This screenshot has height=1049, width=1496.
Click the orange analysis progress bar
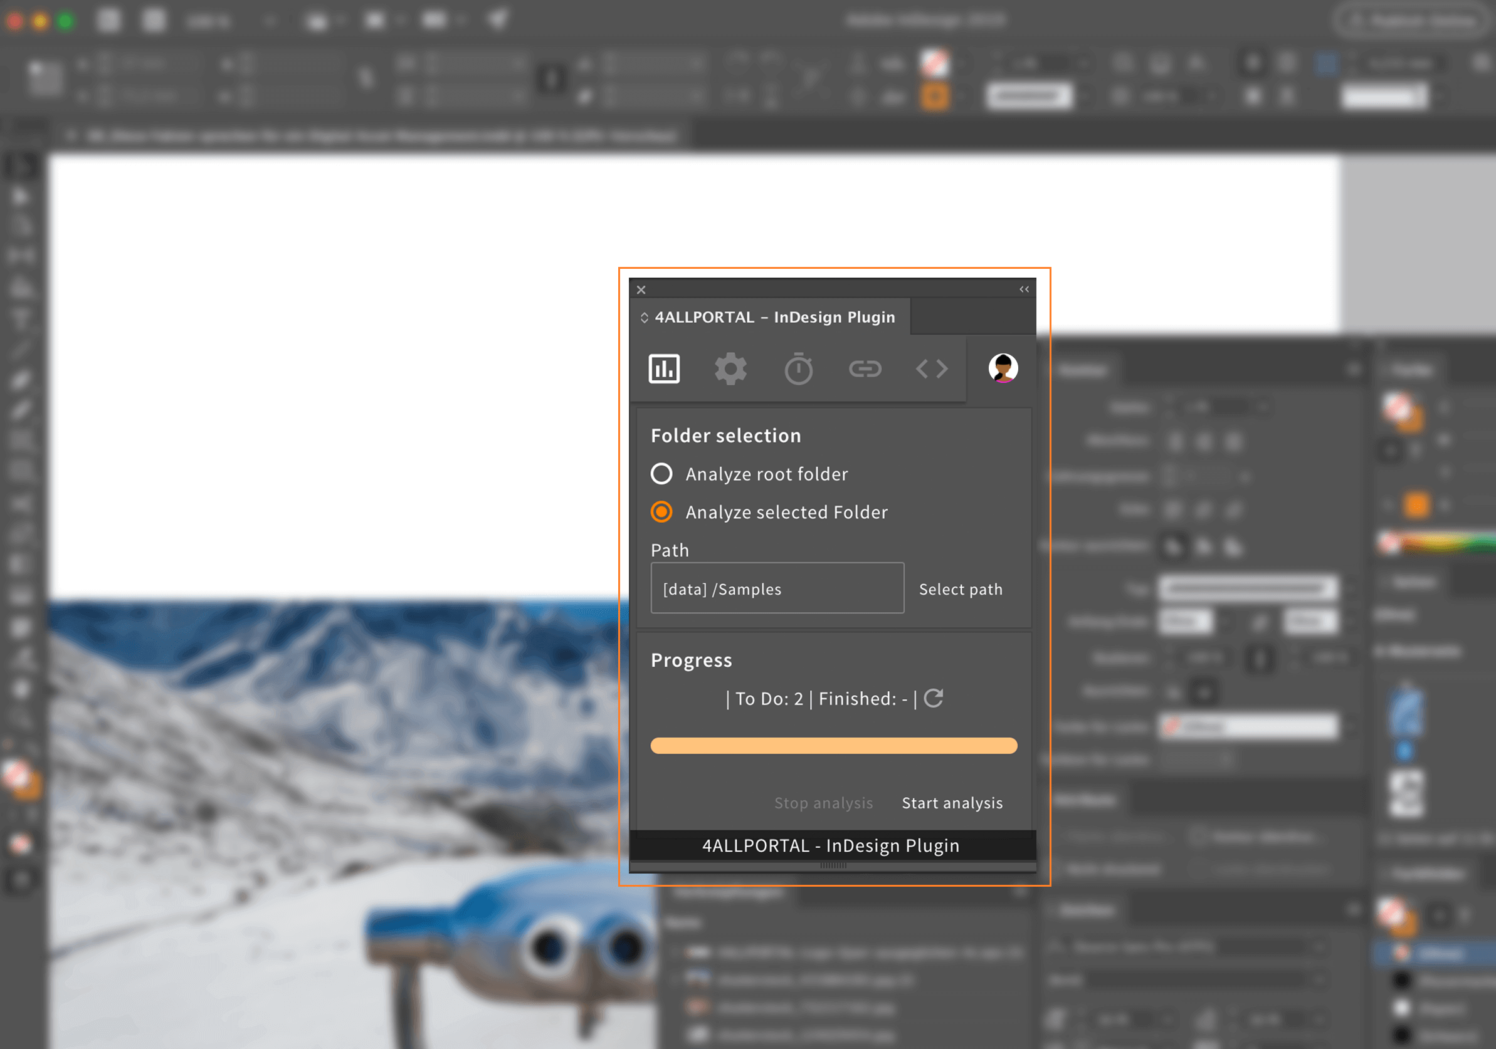833,746
